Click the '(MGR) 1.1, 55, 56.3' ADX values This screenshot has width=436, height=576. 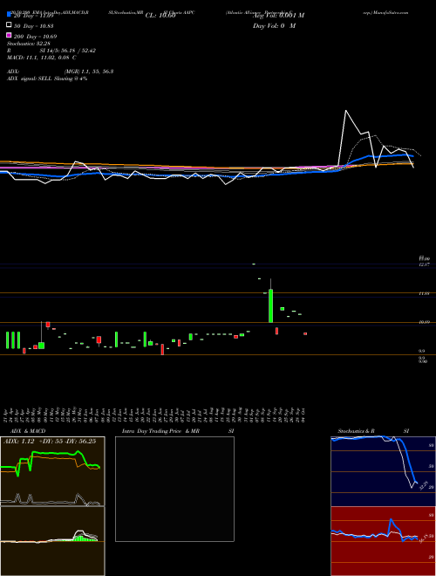(88, 72)
